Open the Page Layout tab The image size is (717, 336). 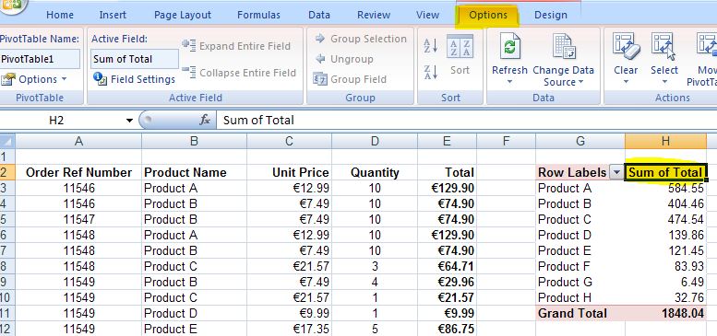coord(183,15)
